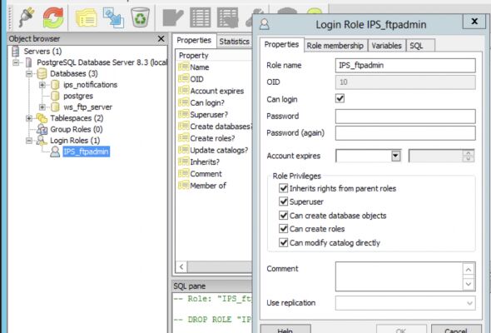
Task: Click the ws_ftp_server database icon
Action: [x=55, y=107]
